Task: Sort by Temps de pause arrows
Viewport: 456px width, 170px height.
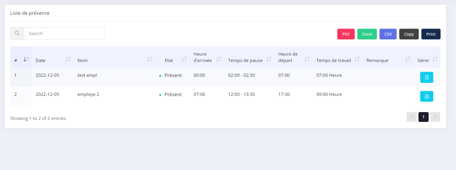Action: tap(269, 59)
